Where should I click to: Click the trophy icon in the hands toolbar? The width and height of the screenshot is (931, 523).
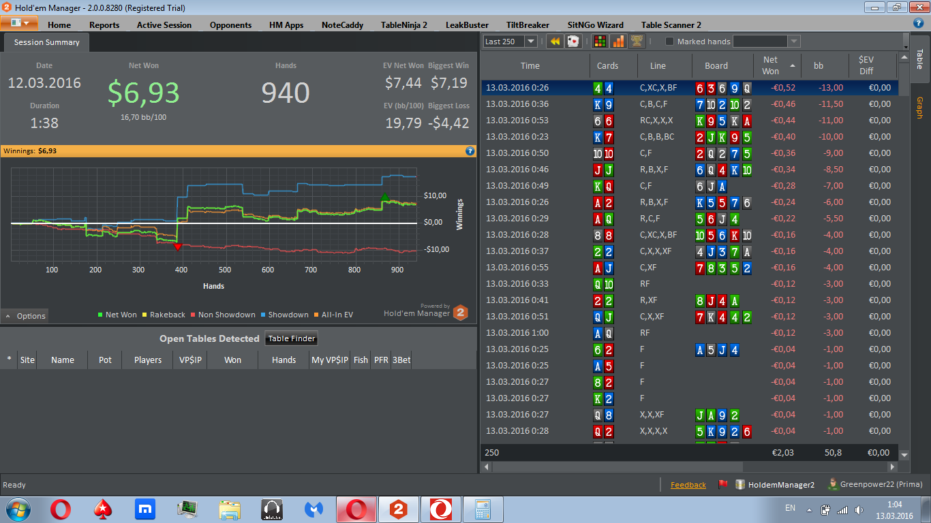[x=637, y=42]
